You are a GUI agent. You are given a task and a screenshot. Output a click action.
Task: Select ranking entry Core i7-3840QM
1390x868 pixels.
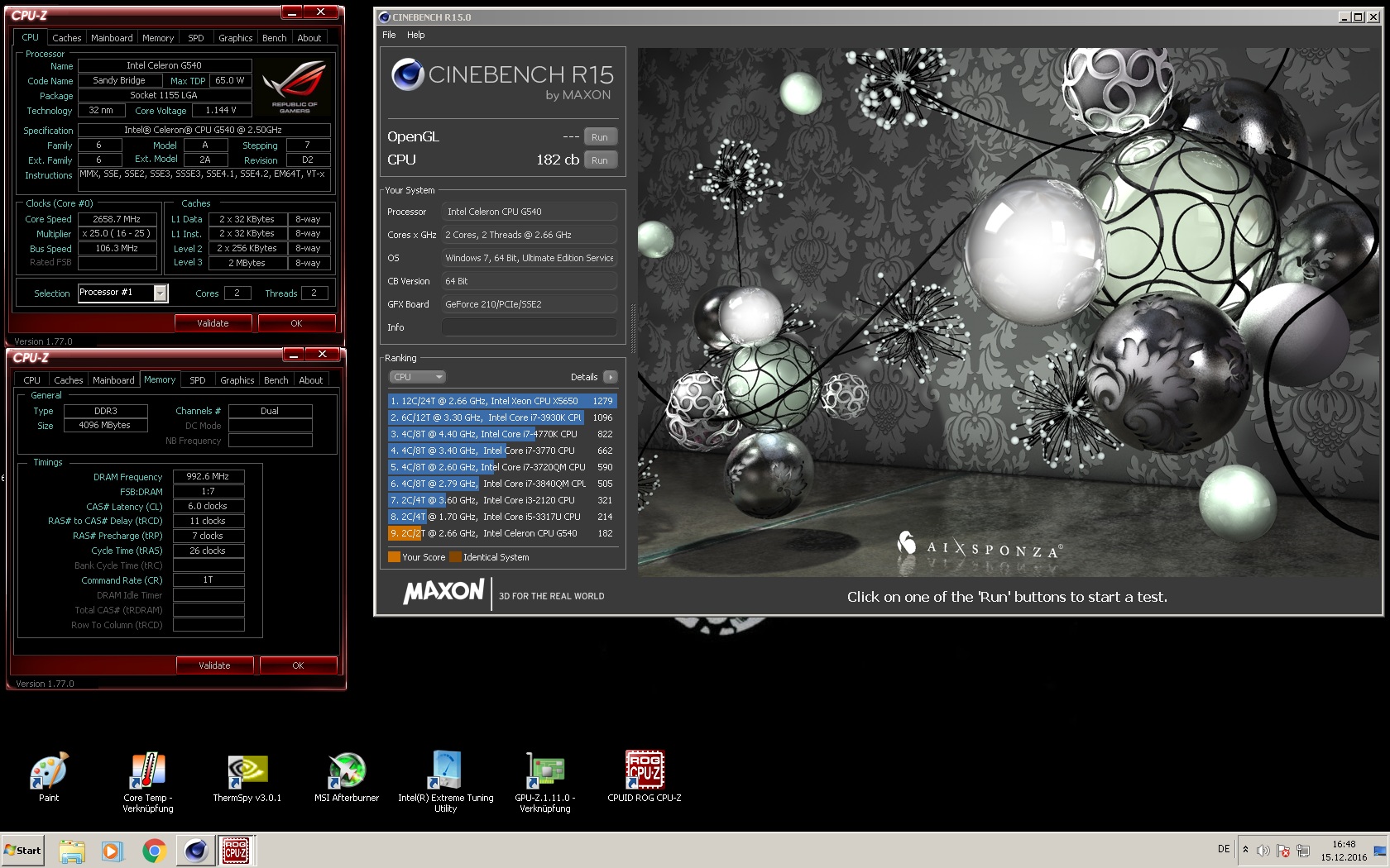tap(502, 484)
